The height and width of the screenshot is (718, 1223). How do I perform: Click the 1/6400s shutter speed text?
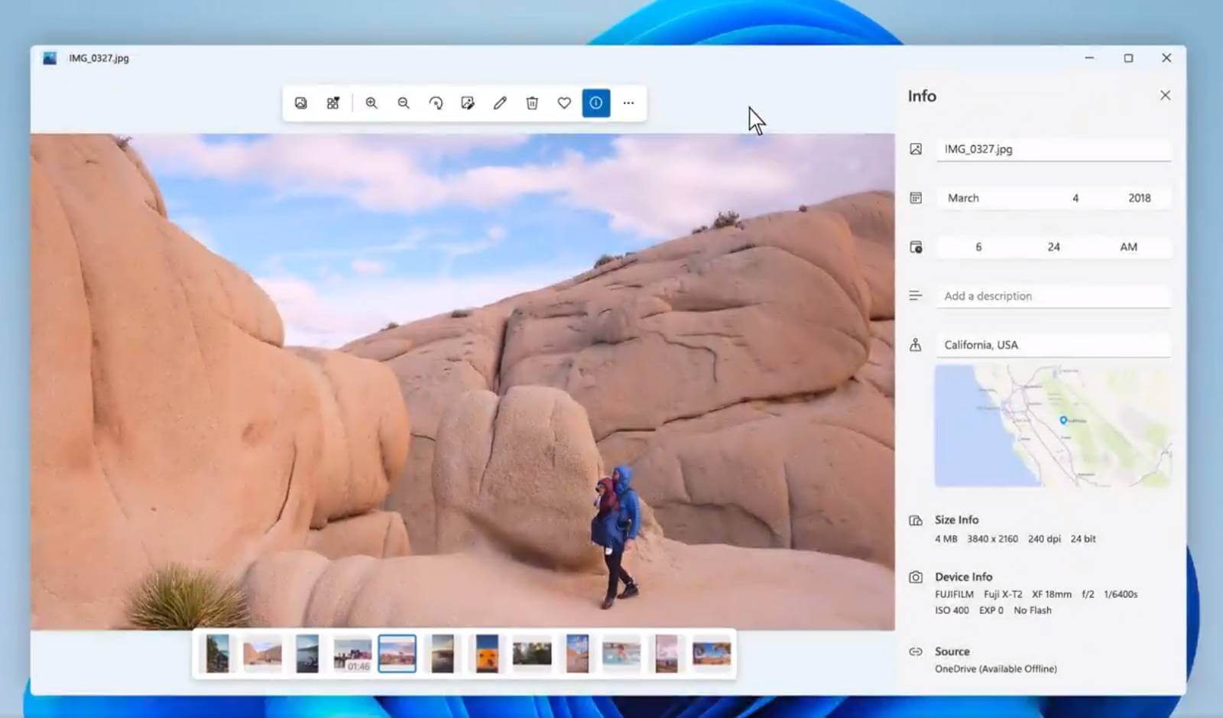point(1121,594)
